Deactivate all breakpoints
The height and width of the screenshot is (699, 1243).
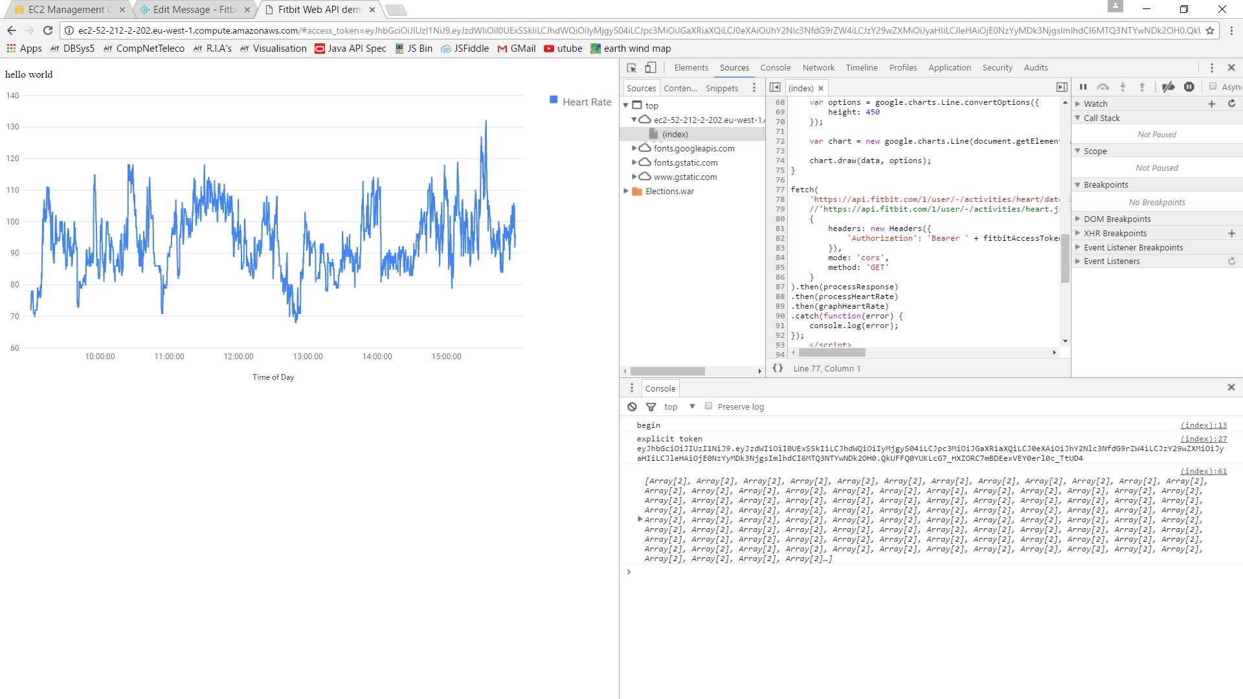coord(1168,87)
